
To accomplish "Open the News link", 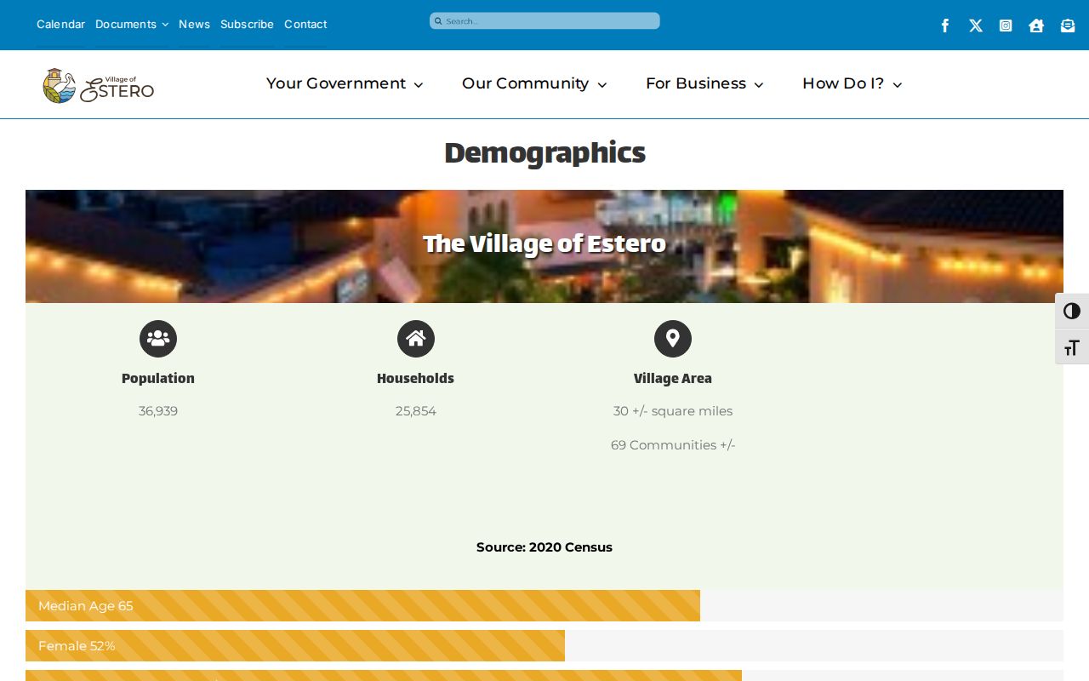I will tap(194, 24).
